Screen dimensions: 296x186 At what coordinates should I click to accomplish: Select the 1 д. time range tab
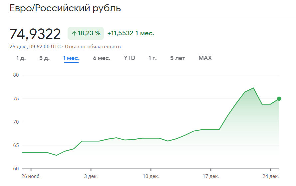click(x=21, y=58)
